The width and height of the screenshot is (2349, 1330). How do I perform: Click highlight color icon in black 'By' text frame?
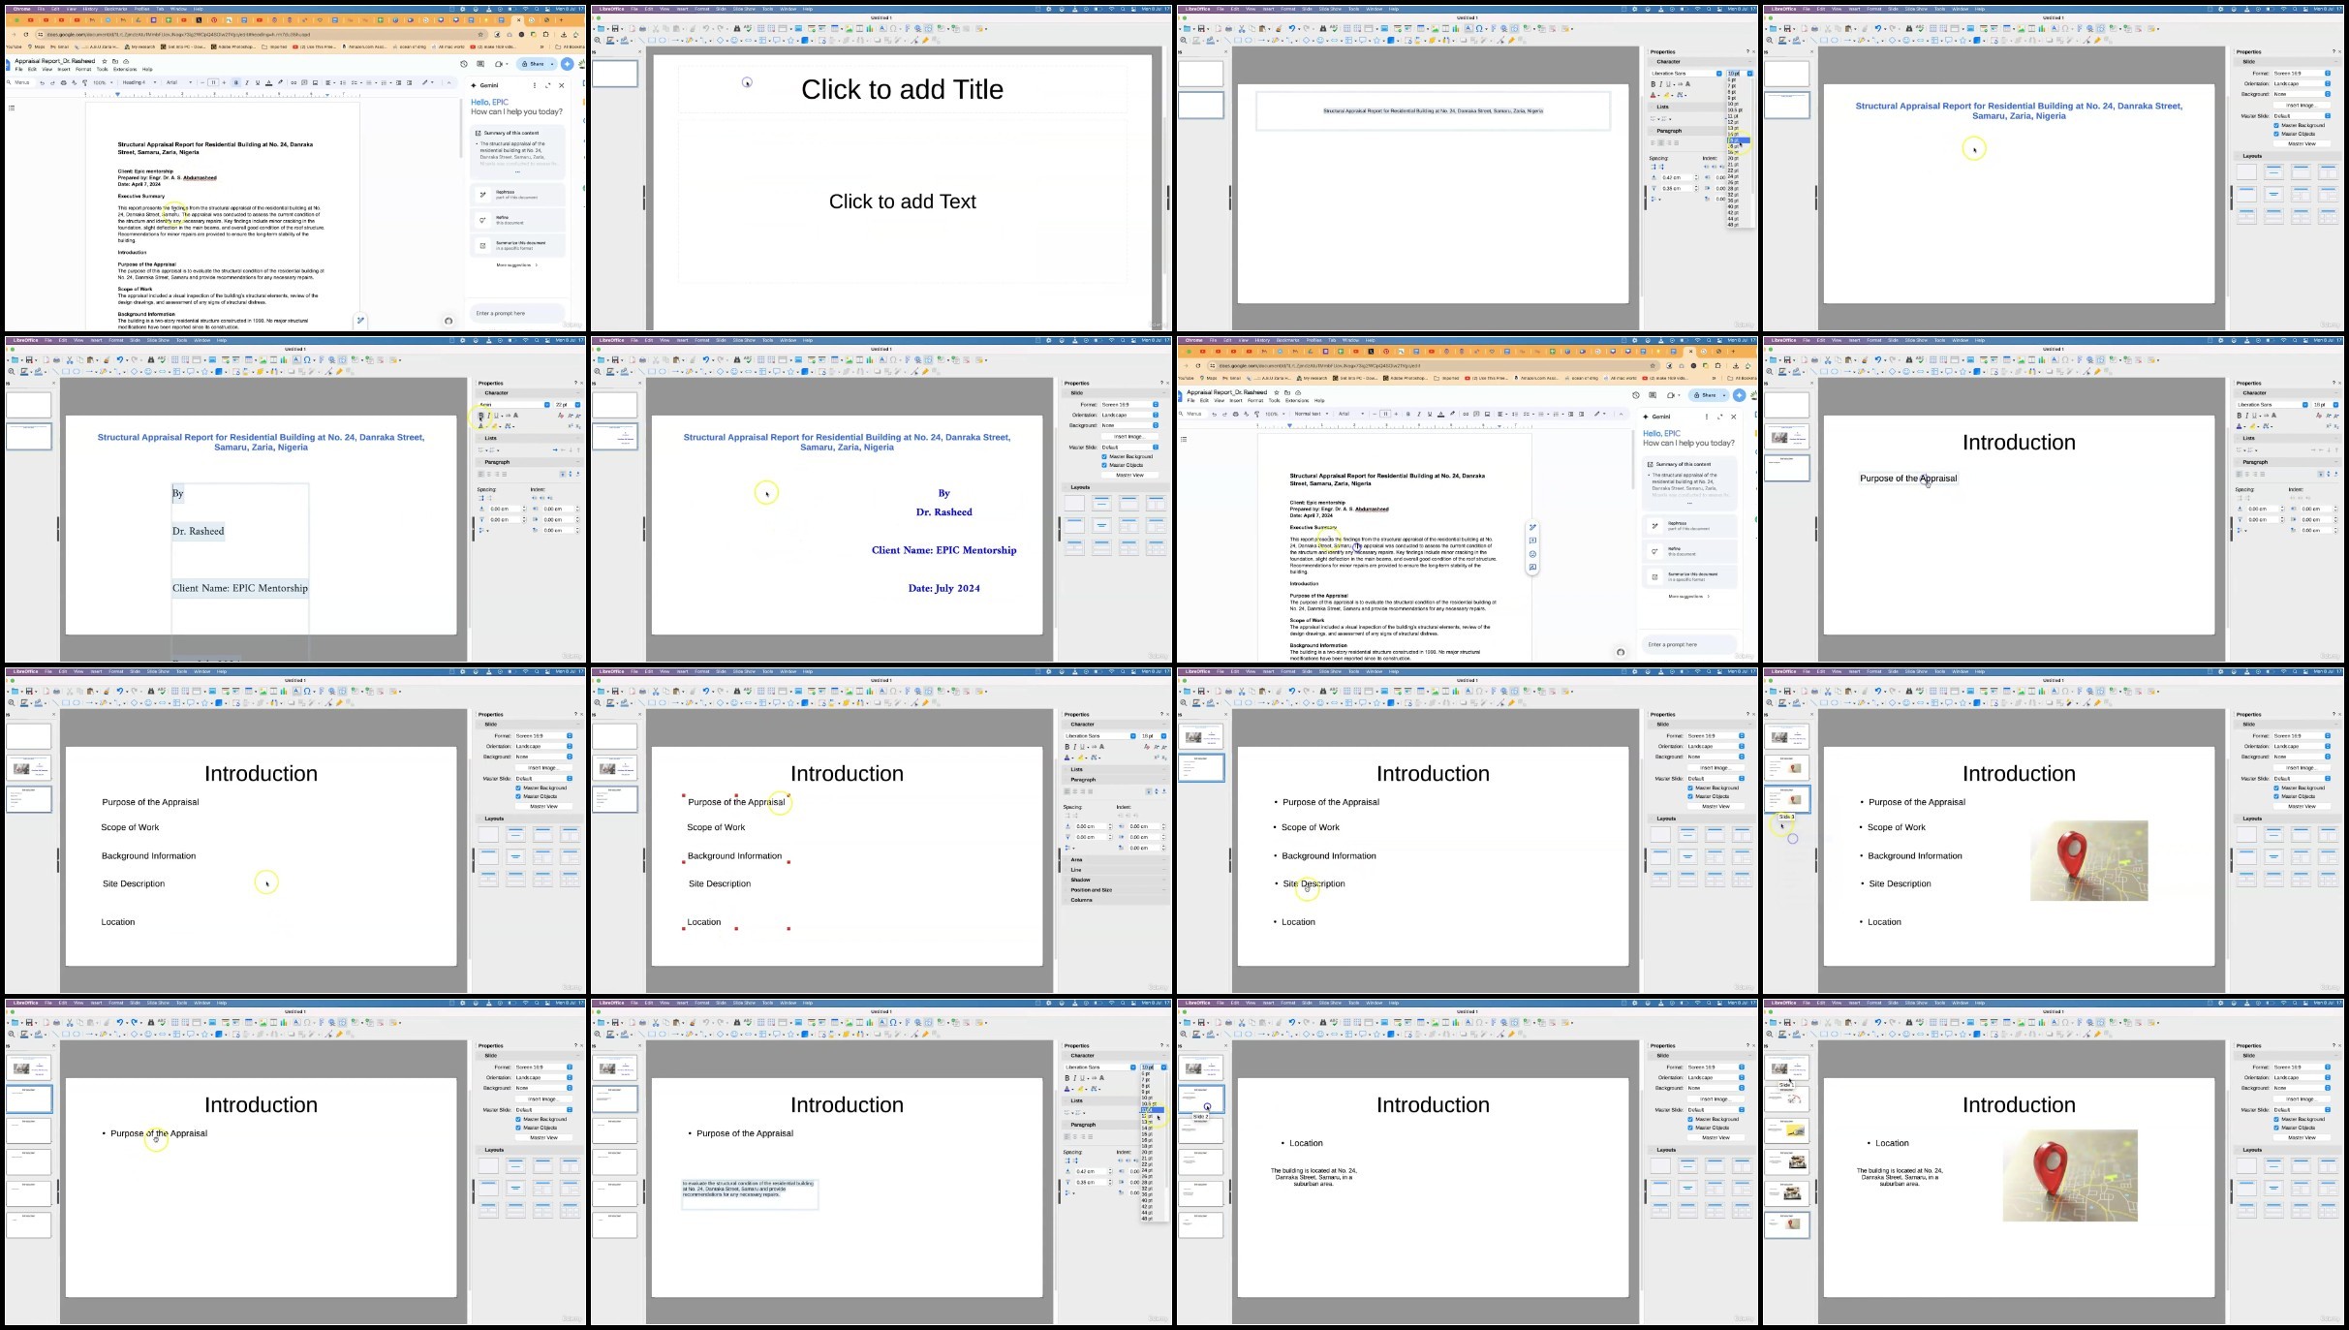point(494,426)
